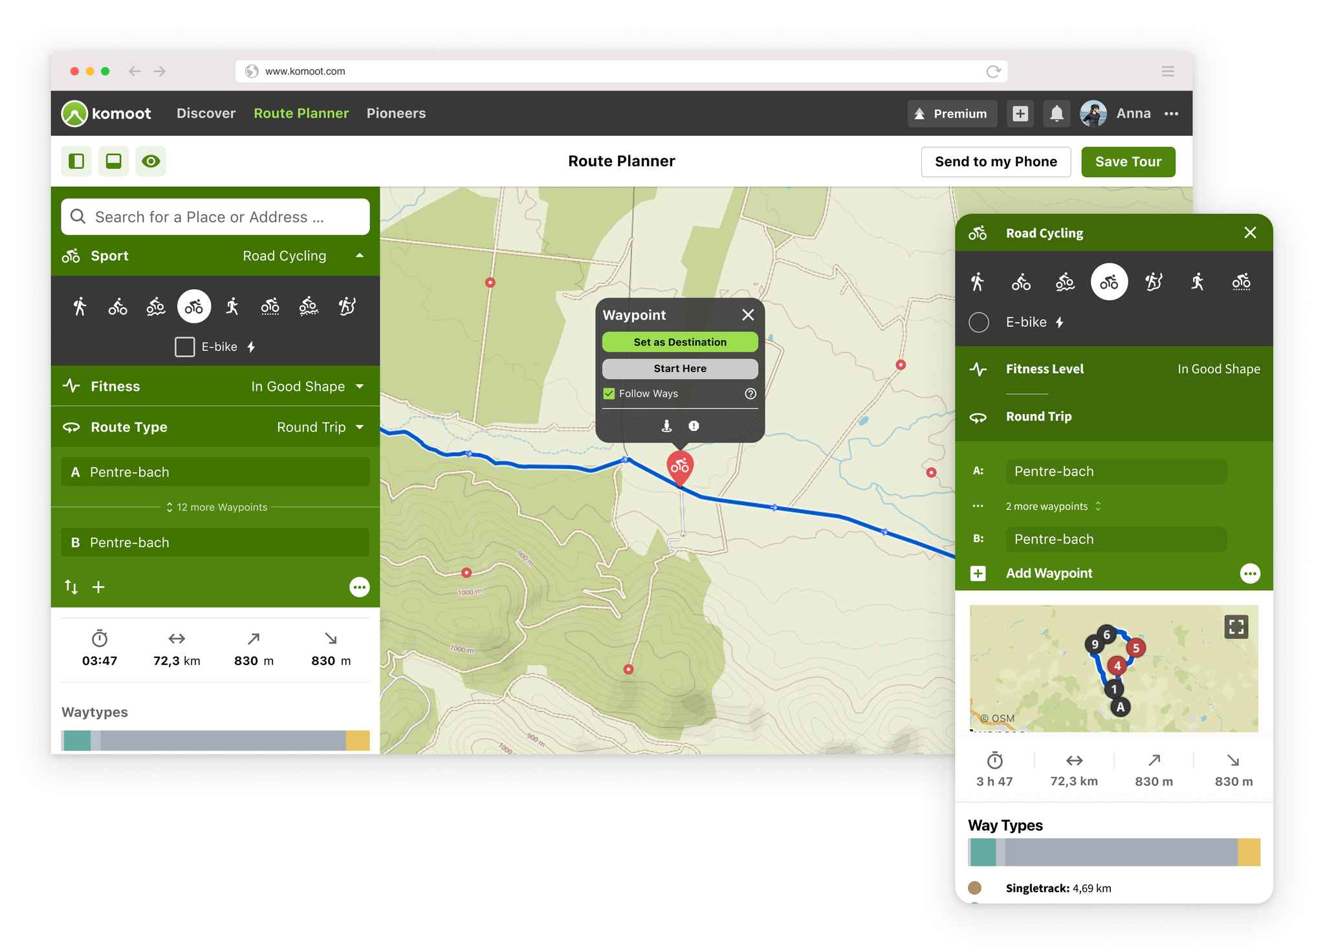
Task: Click the Save Tour button
Action: tap(1128, 160)
